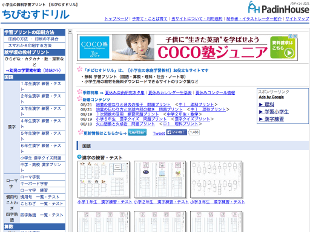The width and height of the screenshot is (310, 232).
Task: Close the COCO塾 ad with X icon
Action: click(x=295, y=36)
